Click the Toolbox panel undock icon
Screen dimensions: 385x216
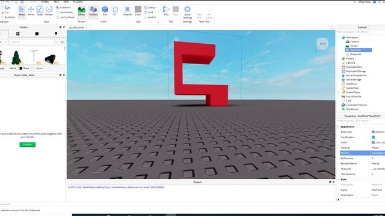pos(60,27)
